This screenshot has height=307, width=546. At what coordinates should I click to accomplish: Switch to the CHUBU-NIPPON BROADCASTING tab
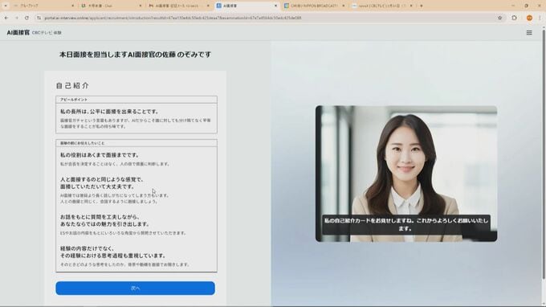coord(314,6)
